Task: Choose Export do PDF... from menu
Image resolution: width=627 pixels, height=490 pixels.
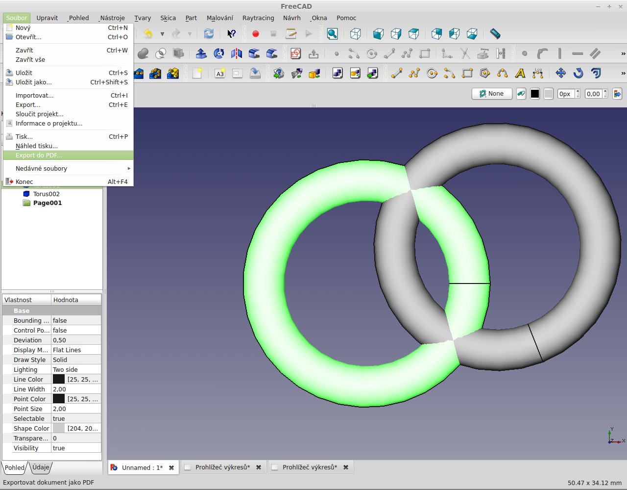Action: pos(39,155)
